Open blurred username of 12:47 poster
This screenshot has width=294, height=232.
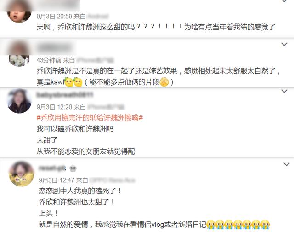[52, 168]
